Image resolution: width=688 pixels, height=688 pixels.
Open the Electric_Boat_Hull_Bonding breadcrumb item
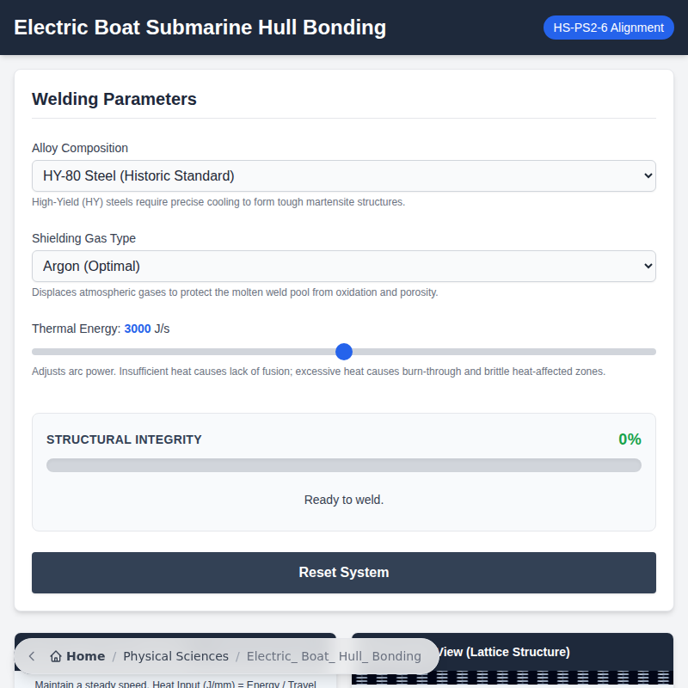coord(334,655)
